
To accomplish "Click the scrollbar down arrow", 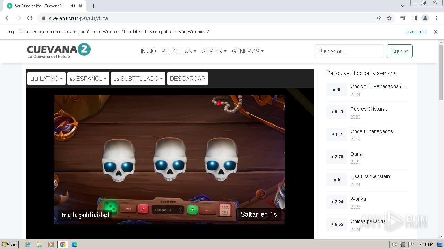I will pos(441,236).
